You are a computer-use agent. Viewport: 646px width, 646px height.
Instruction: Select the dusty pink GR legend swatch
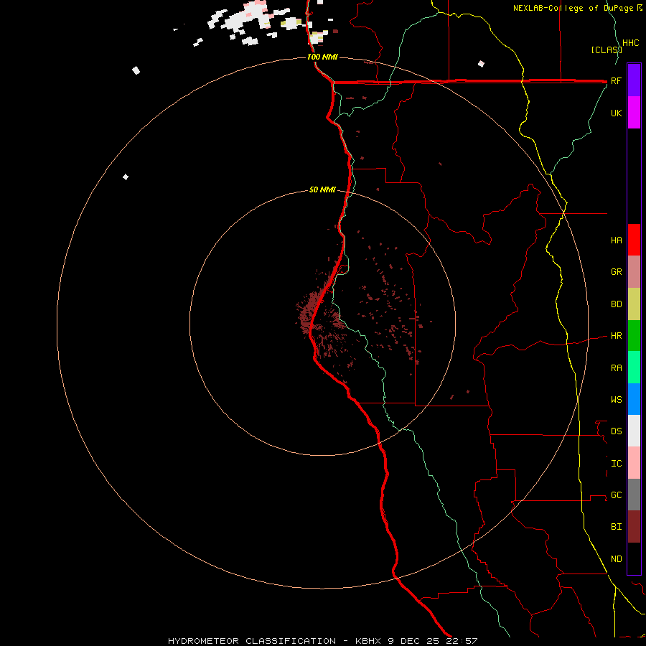(634, 272)
